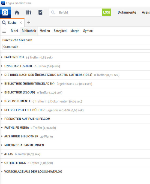Click the AUS IHRER BIBLIOTHEK heading
The height and width of the screenshot is (184, 150).
21,137
